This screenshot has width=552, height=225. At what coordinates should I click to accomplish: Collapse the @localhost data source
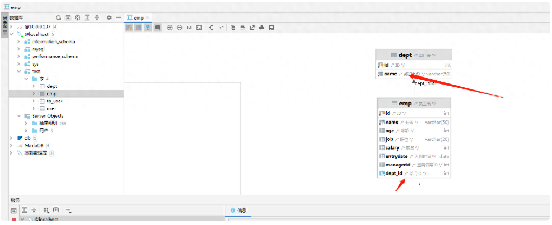(x=11, y=34)
